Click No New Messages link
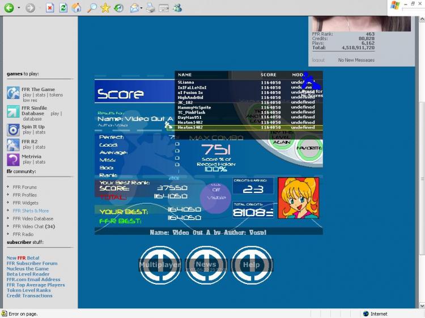 point(356,60)
